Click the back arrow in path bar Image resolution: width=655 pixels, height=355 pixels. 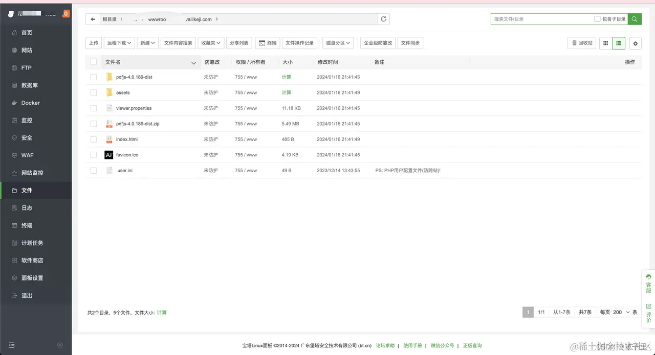coord(93,19)
